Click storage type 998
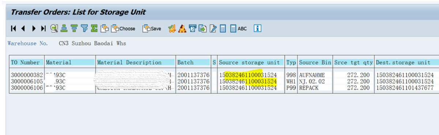The image size is (439, 135). [x=291, y=75]
